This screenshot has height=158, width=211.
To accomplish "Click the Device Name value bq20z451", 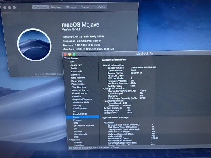I will click(x=136, y=73).
